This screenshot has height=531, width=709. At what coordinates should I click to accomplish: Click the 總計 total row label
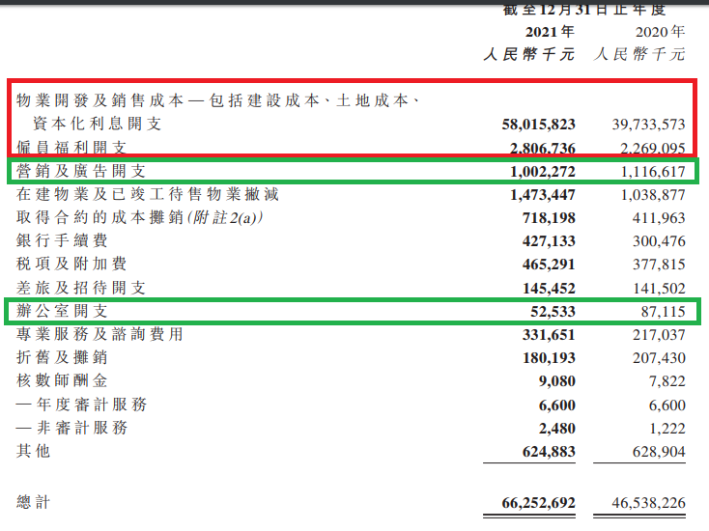[x=35, y=503]
